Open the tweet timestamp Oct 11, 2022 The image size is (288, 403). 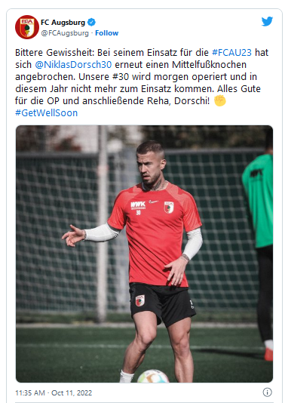[72, 392]
